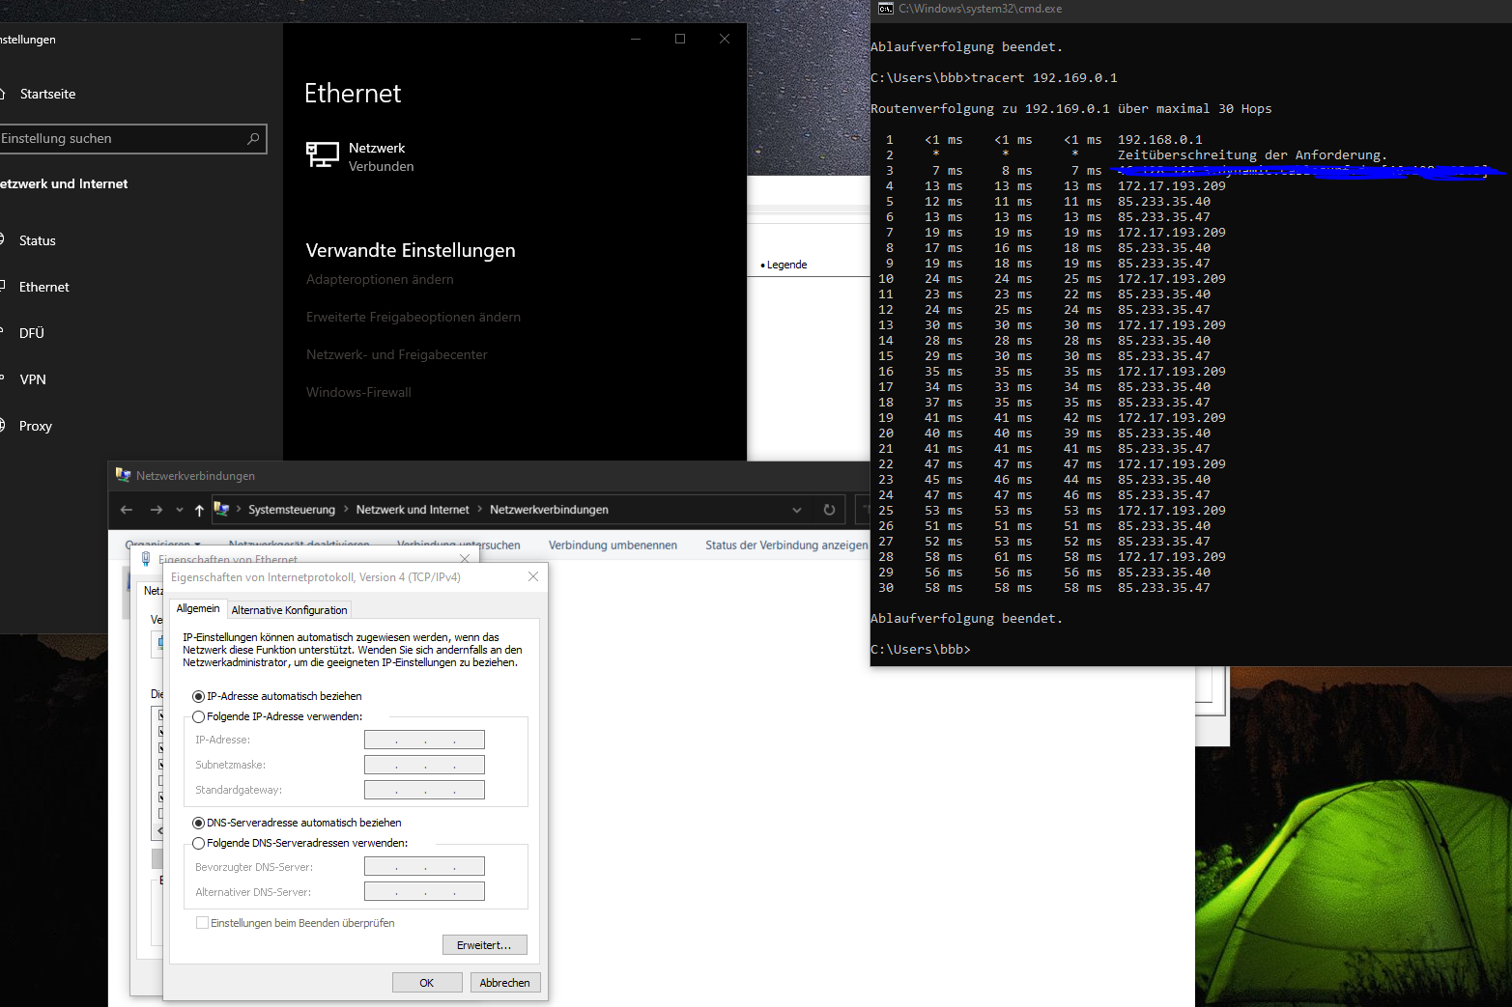Click the network folder icon in address bar

tap(221, 509)
